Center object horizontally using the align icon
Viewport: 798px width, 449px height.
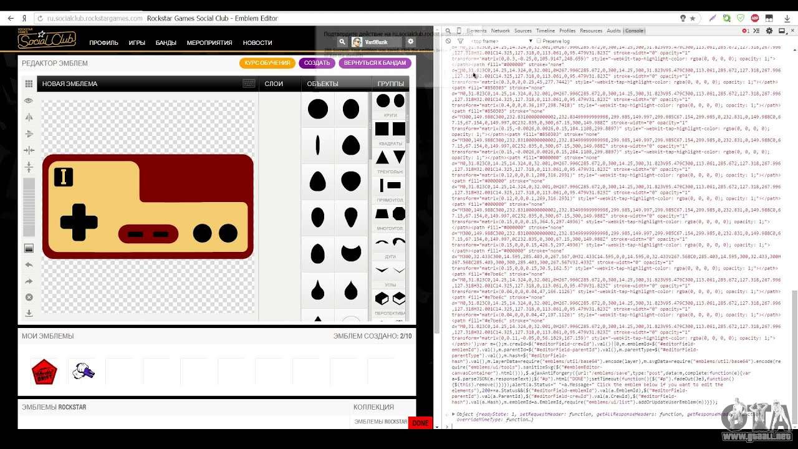[x=29, y=150]
